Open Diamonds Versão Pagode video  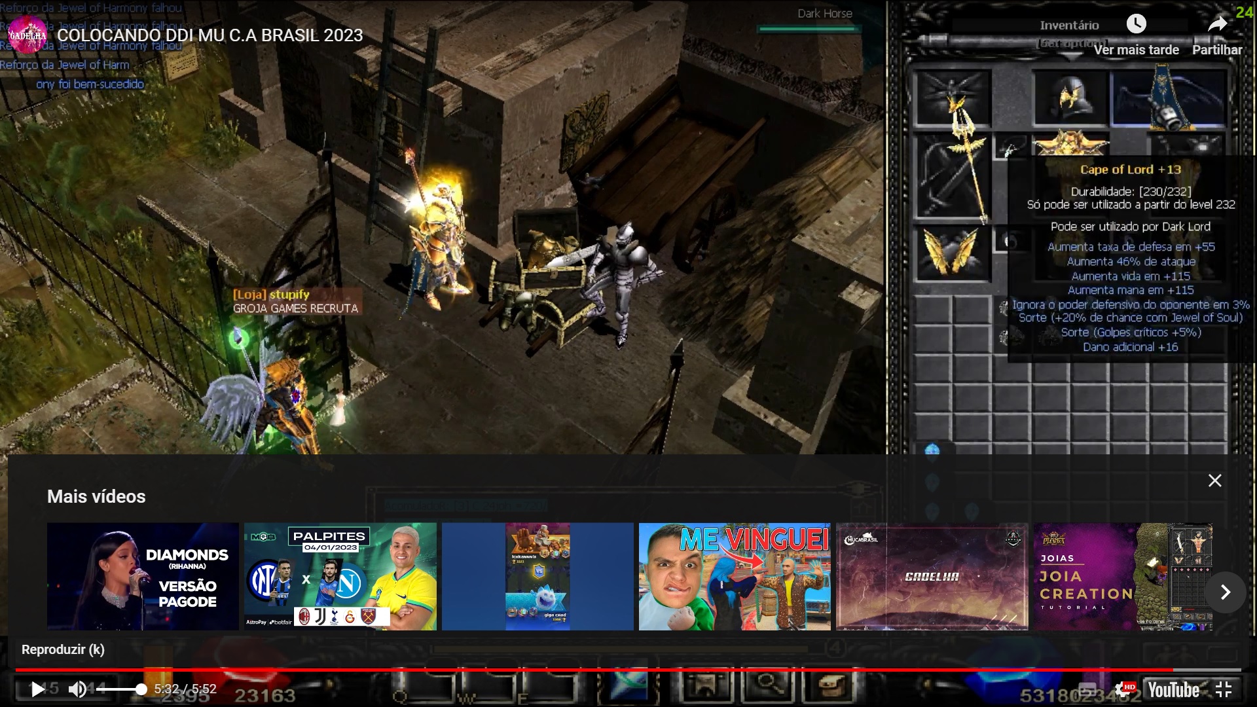coord(143,576)
